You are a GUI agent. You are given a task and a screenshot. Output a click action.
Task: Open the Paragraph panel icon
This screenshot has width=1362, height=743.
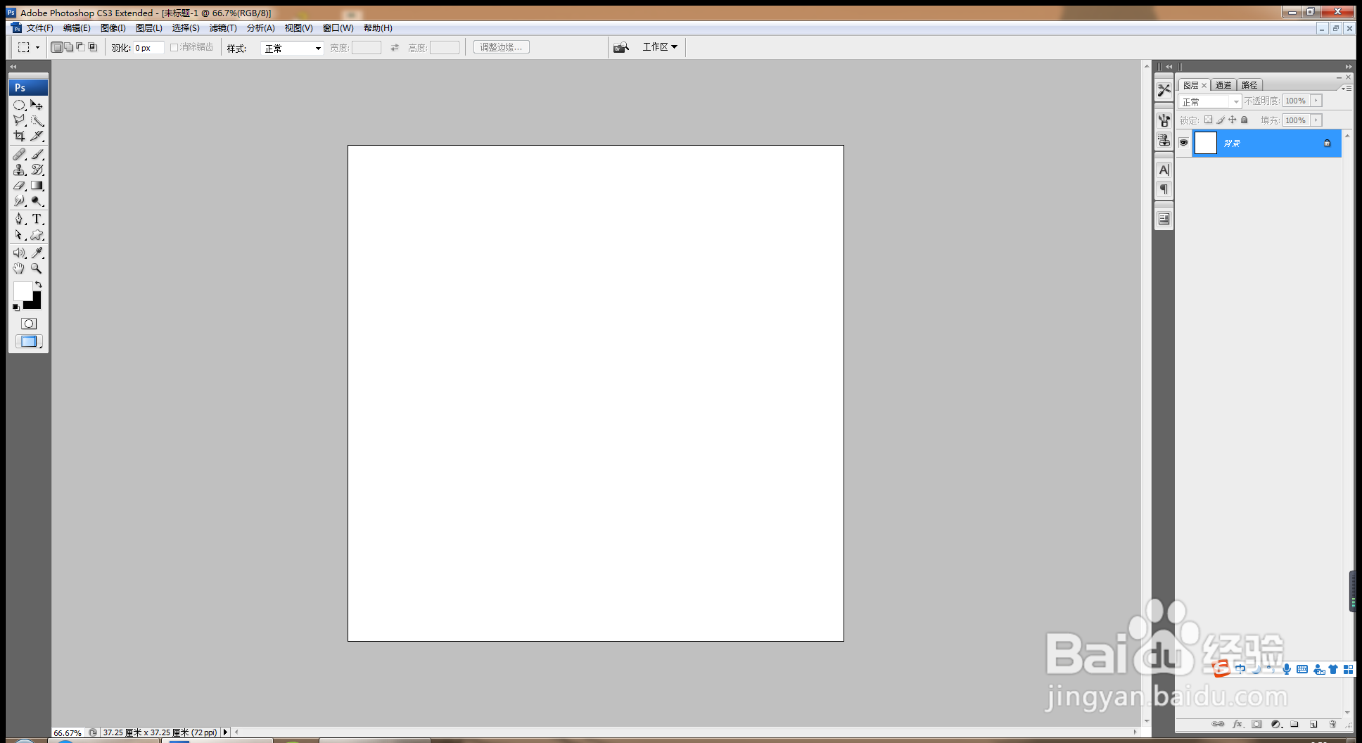tap(1164, 189)
